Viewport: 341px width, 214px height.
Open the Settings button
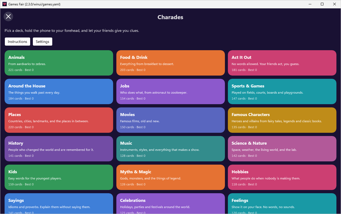43,42
